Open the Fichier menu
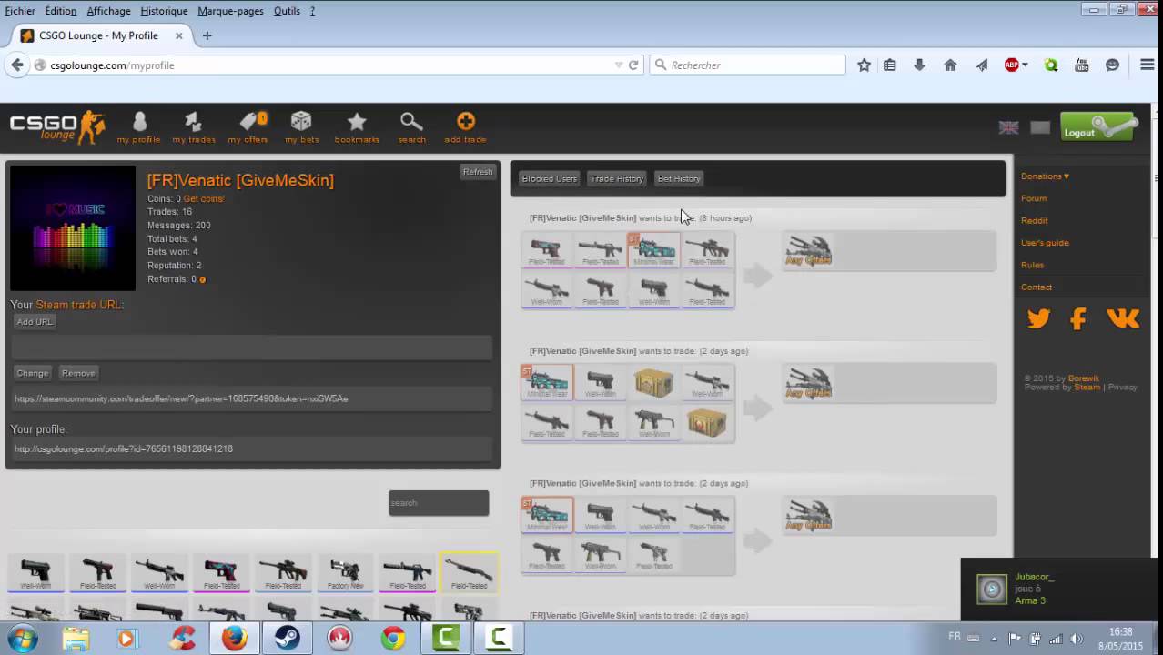The image size is (1163, 655). (20, 11)
